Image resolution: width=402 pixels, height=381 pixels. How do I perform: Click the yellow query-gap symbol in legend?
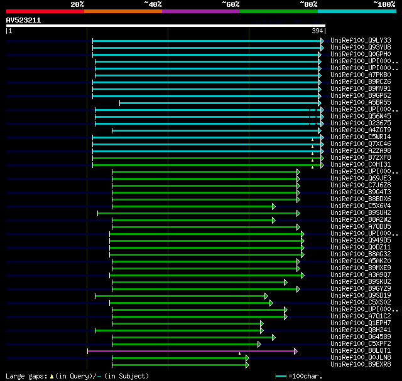tap(52, 376)
